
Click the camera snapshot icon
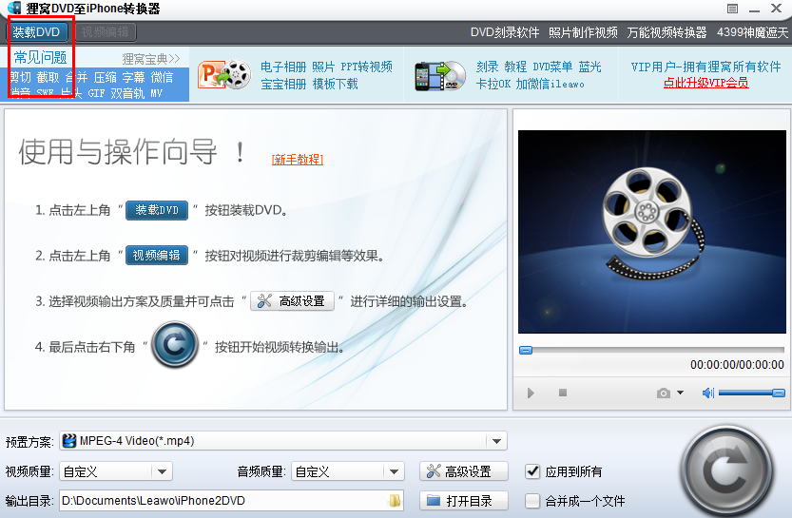664,393
